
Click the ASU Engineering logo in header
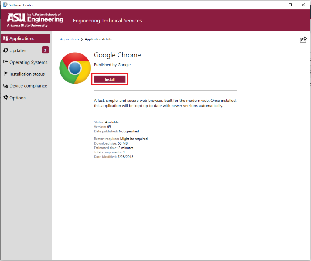pyautogui.click(x=35, y=20)
